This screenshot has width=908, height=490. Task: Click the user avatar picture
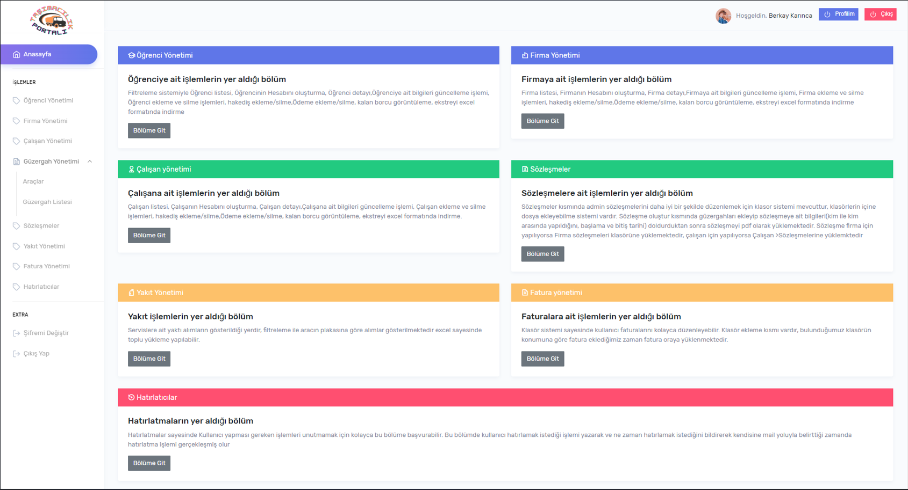[x=723, y=16]
